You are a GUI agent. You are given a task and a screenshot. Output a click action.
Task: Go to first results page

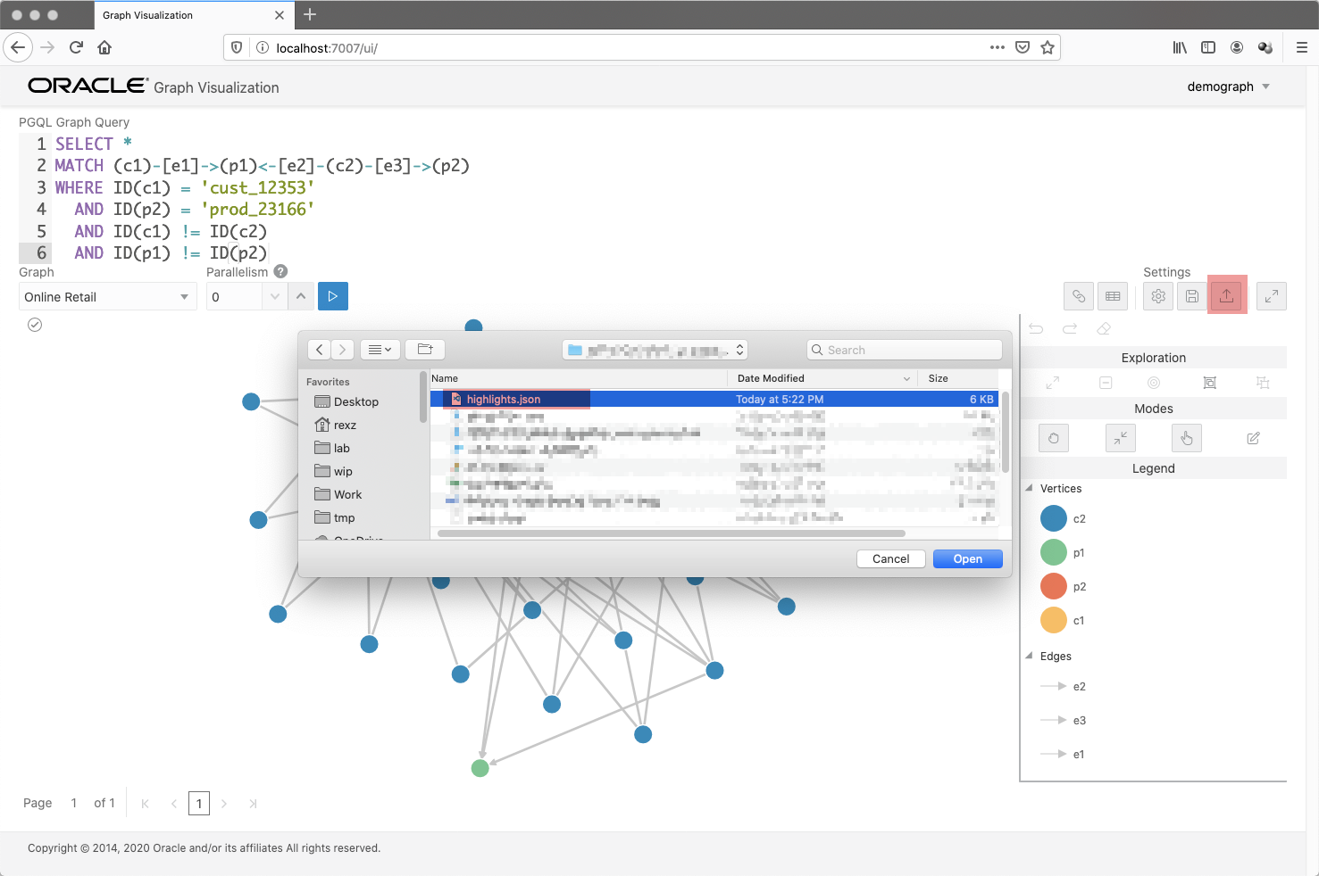145,804
